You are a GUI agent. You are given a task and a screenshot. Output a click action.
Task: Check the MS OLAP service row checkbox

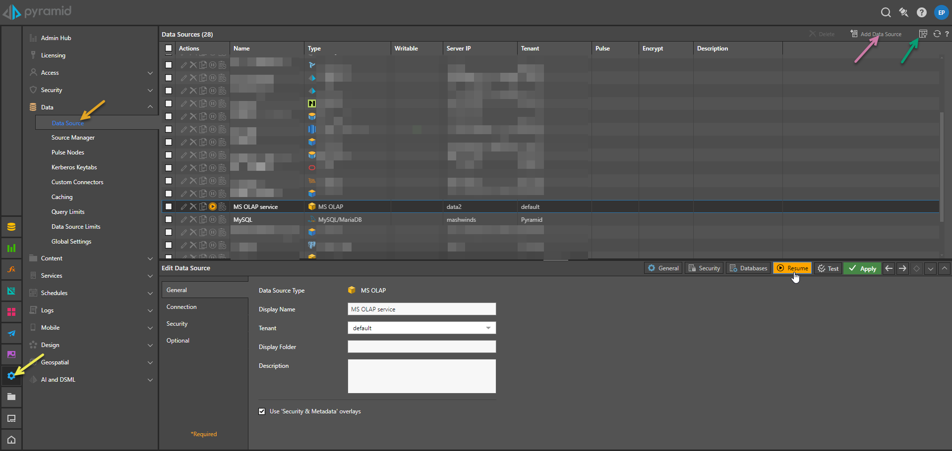(169, 206)
